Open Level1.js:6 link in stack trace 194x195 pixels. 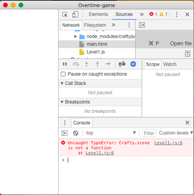point(100,153)
